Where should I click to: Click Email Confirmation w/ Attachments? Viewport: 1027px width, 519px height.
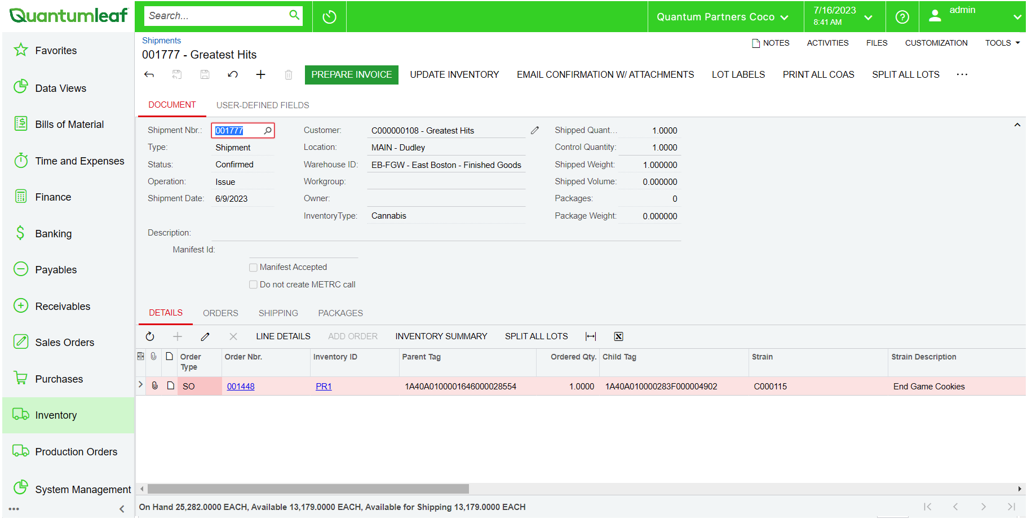605,75
